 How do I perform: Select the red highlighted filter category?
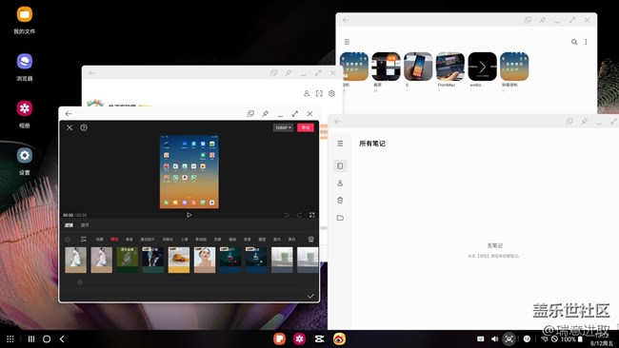[x=114, y=240]
